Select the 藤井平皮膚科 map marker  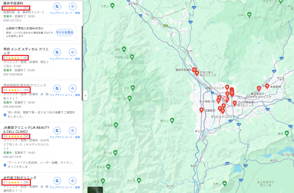[x=194, y=70]
